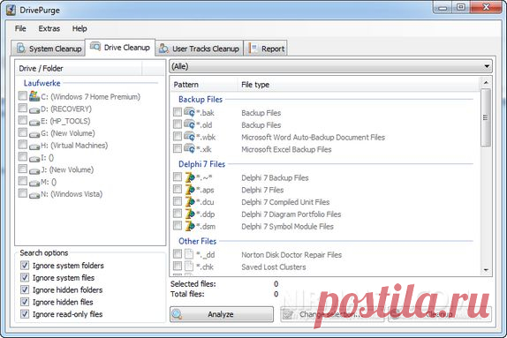507x338 pixels.
Task: Click the File type column header
Action: coord(359,85)
